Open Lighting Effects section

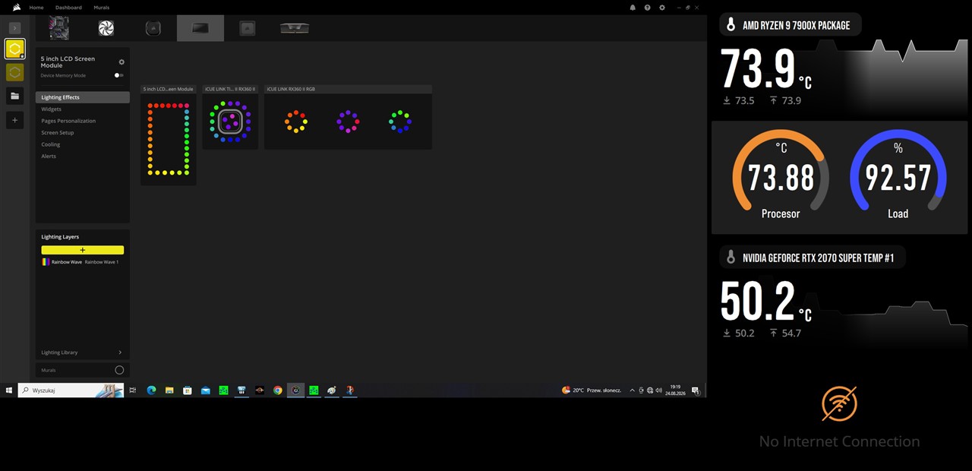(x=83, y=97)
